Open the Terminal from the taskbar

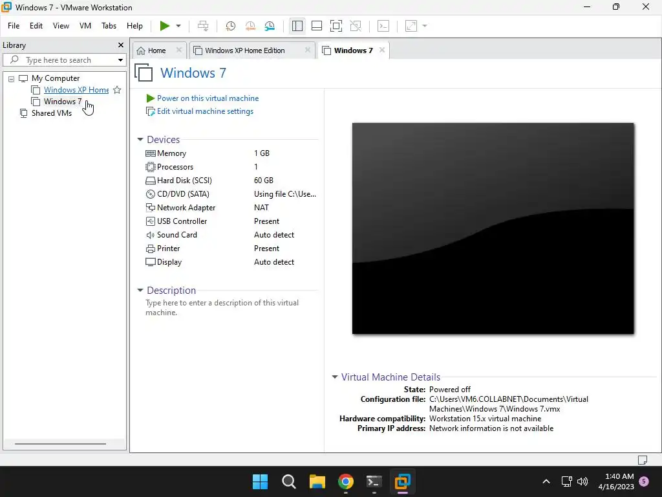(374, 481)
